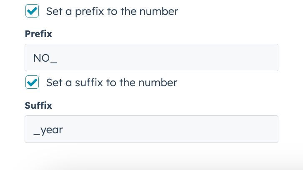Uncheck the 'Set a prefix to the number' checkbox
The width and height of the screenshot is (303, 170).
[32, 11]
